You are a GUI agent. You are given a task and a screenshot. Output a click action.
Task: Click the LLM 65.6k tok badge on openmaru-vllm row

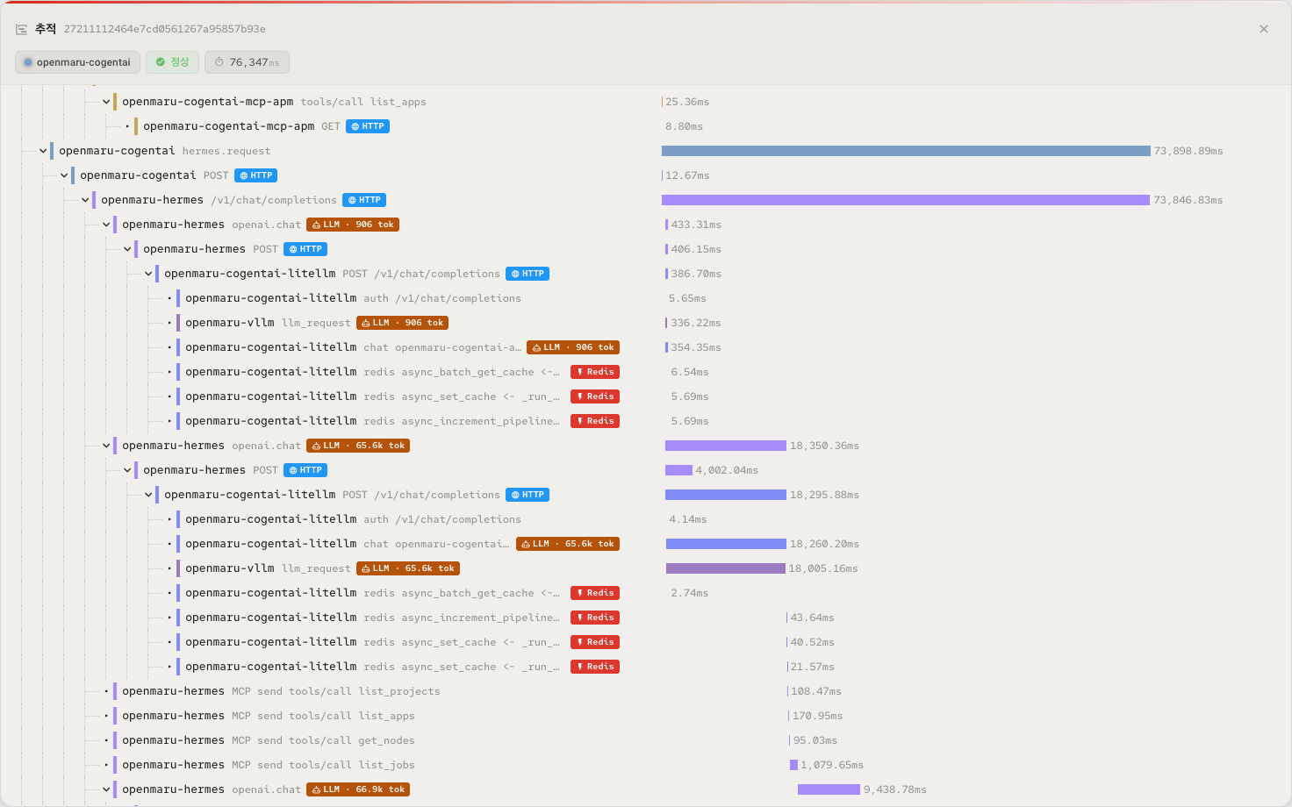pos(408,568)
